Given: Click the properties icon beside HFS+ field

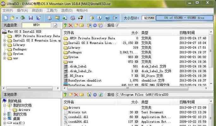Looking at the screenshot, I should pos(55,25).
